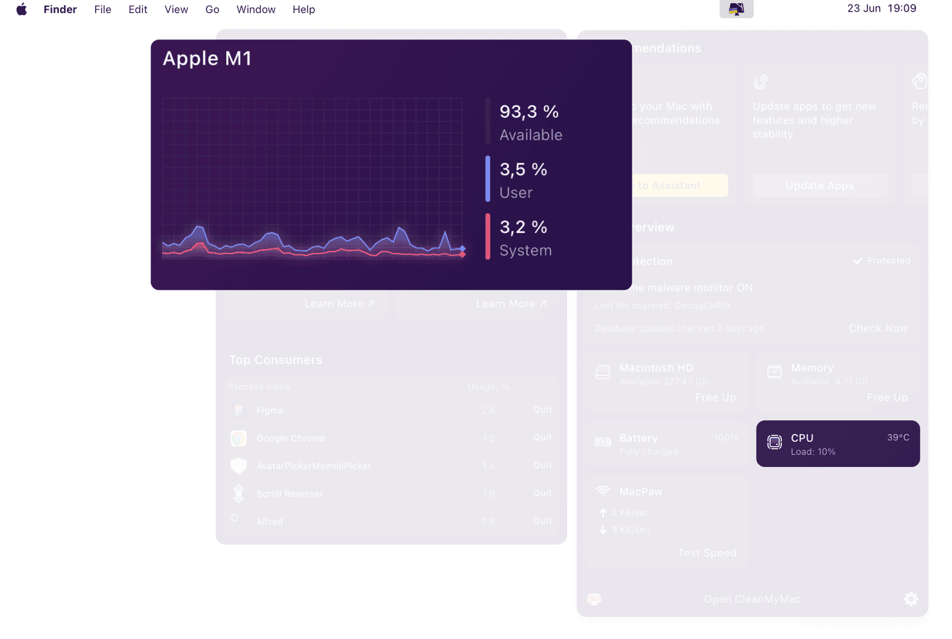Click Check Now for database updates
The height and width of the screenshot is (639, 952).
pyautogui.click(x=878, y=328)
